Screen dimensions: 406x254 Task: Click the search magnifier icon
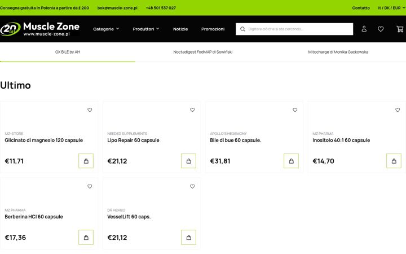[242, 29]
